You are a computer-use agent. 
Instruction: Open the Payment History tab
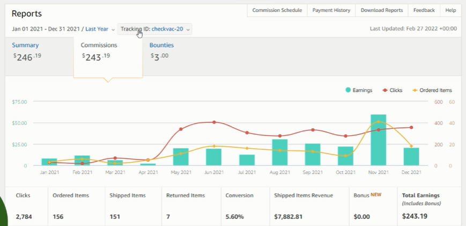(331, 10)
